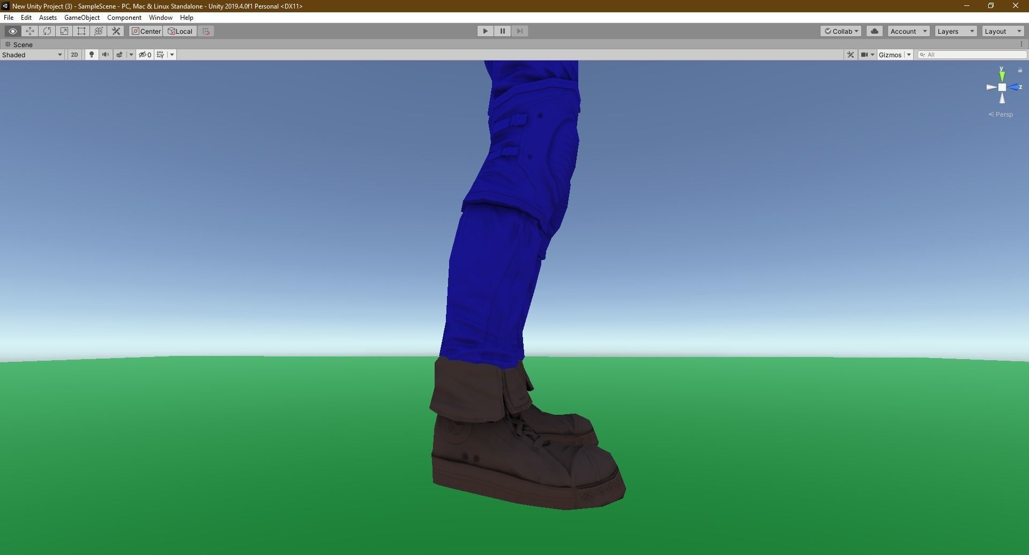
Task: Pause the game playback
Action: click(502, 31)
